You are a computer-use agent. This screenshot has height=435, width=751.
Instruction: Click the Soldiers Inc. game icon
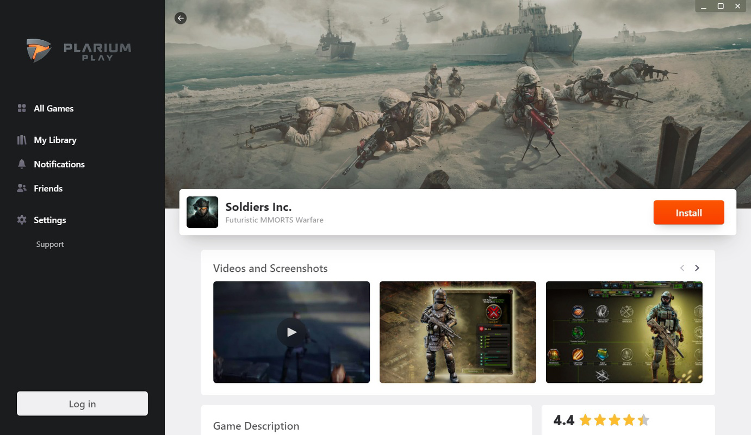[x=202, y=212]
